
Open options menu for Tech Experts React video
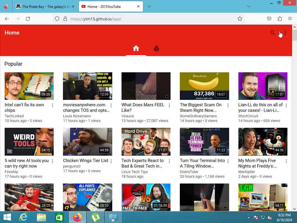[x=169, y=161]
